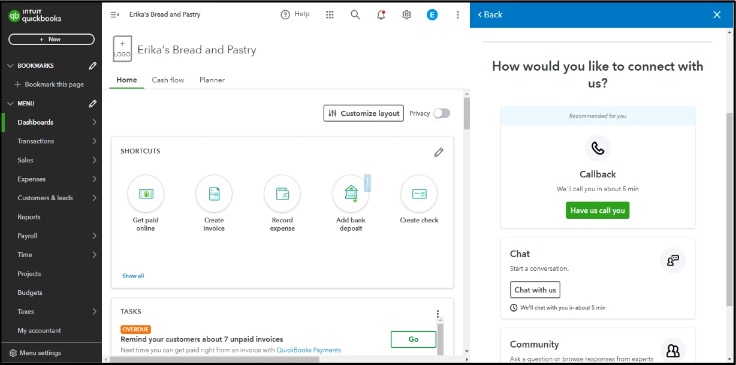Viewport: 736px width, 365px height.
Task: Click the Get paid online shortcut icon
Action: 146,194
